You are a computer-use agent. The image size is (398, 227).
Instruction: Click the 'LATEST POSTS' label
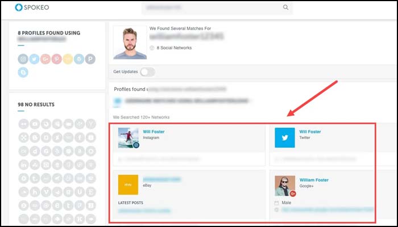130,203
